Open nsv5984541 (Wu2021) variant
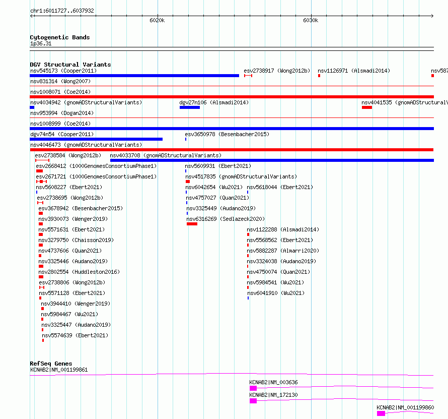This screenshot has height=419, width=448. pos(275,282)
